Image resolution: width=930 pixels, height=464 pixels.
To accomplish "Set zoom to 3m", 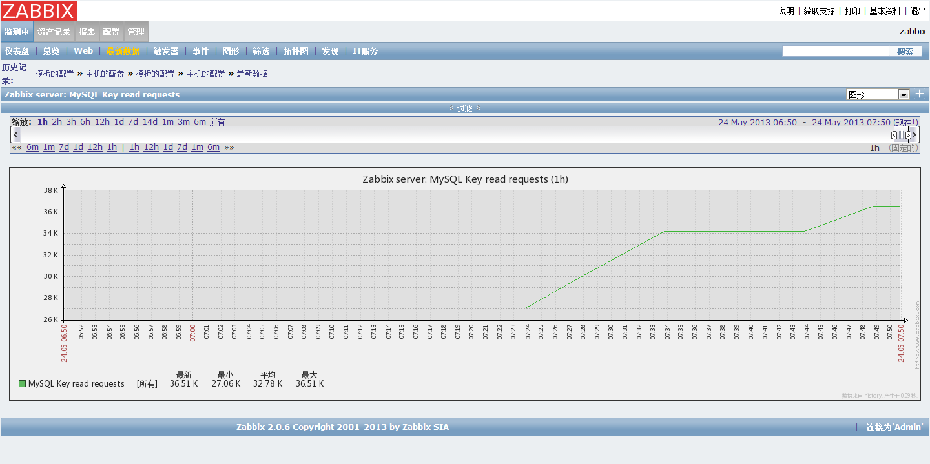I will (183, 122).
